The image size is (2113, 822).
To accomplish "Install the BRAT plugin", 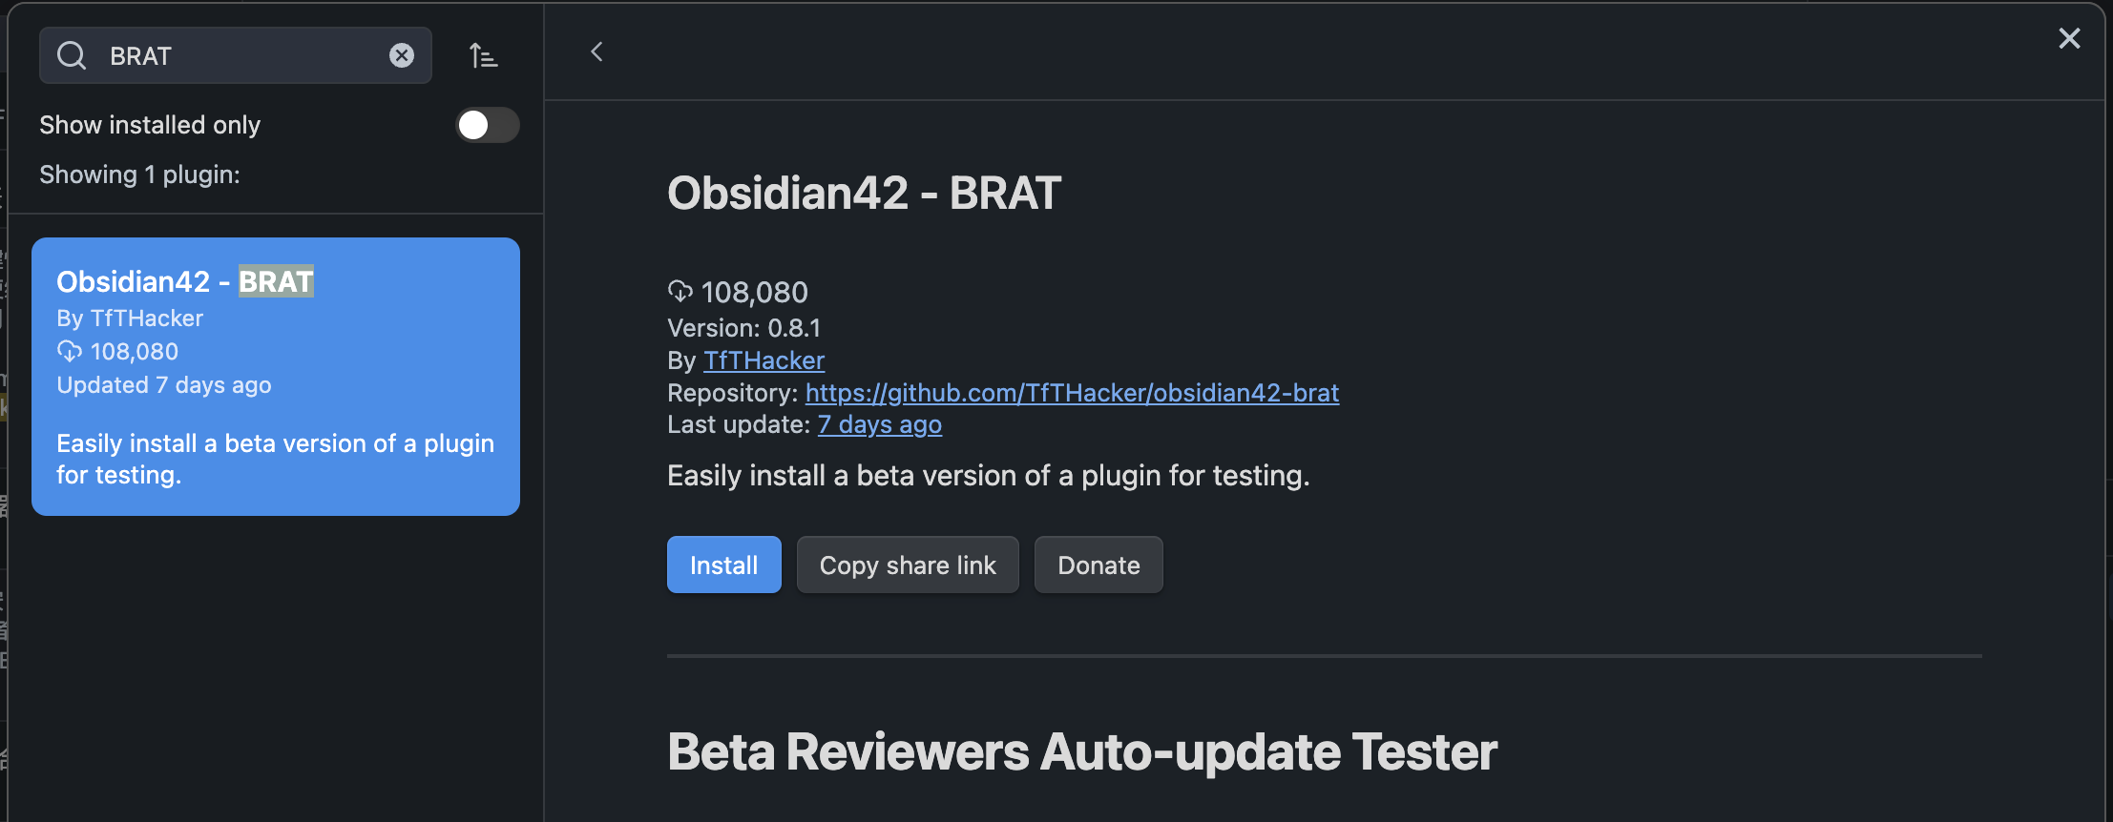I will point(723,565).
